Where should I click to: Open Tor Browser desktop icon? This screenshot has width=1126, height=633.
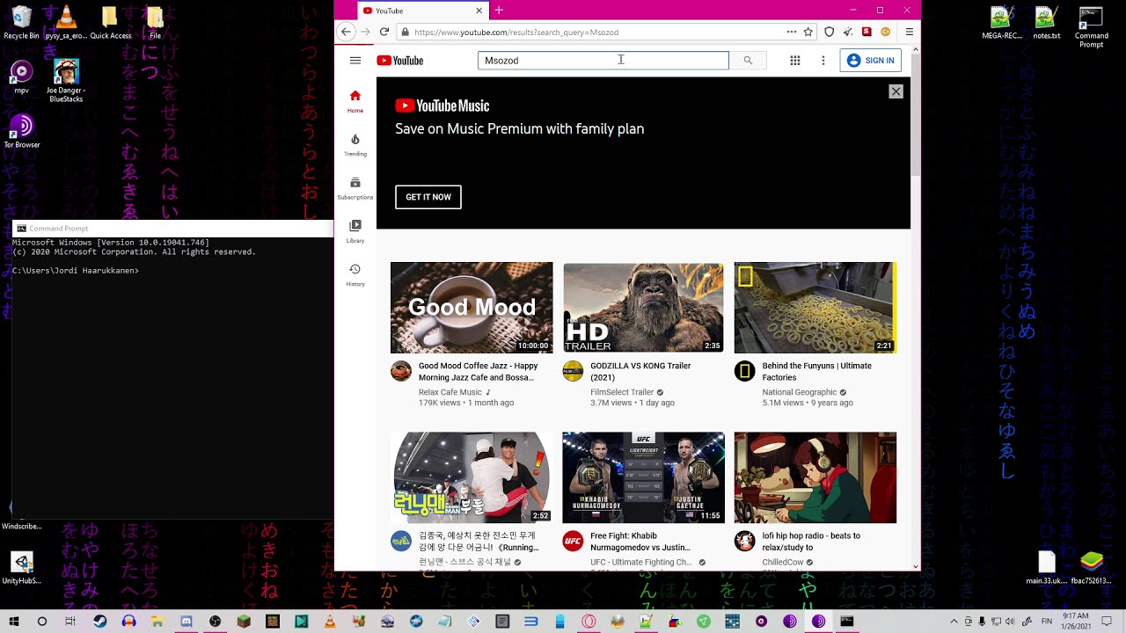tap(21, 131)
